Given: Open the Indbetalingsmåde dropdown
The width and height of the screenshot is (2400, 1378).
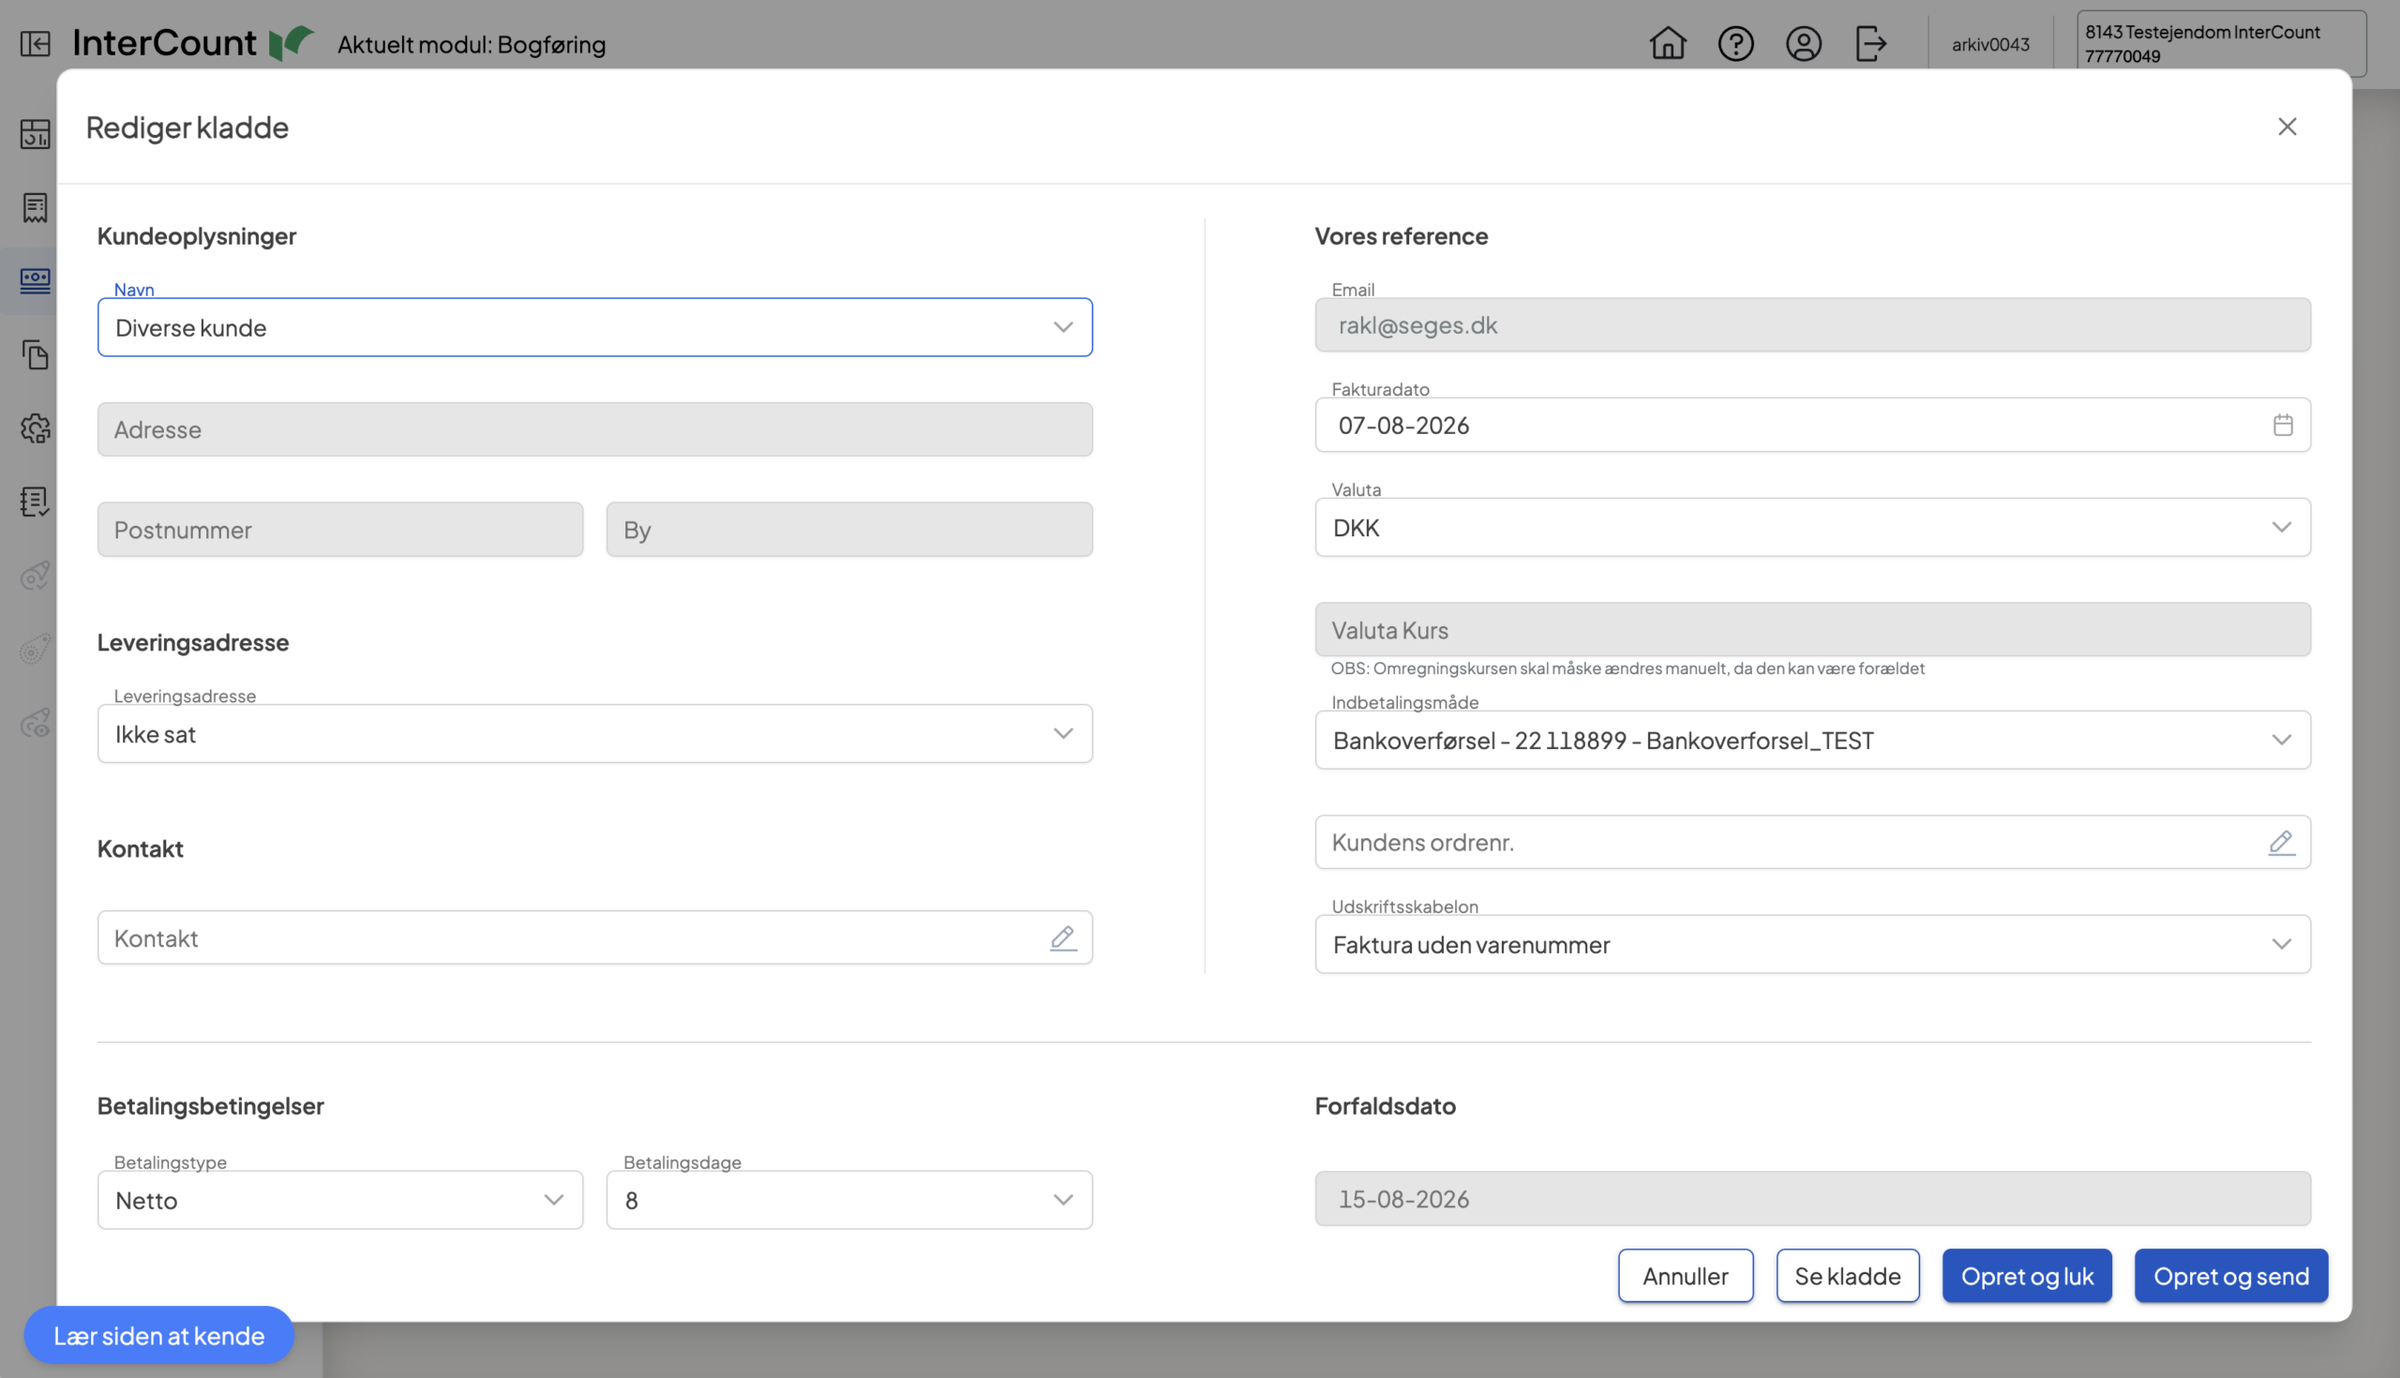Looking at the screenshot, I should click(1812, 741).
